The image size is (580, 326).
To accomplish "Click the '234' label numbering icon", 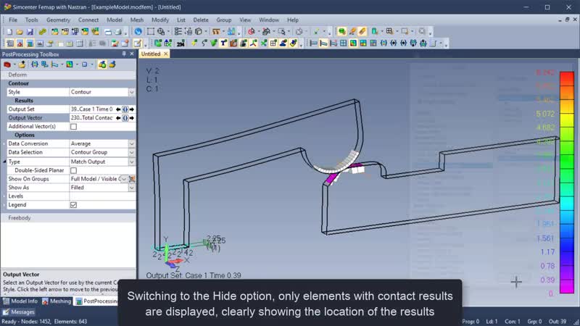I will tap(181, 43).
